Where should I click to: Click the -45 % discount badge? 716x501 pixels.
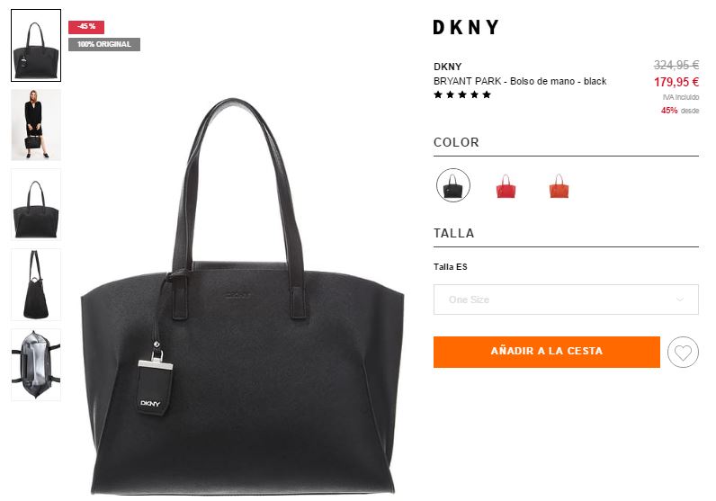86,27
